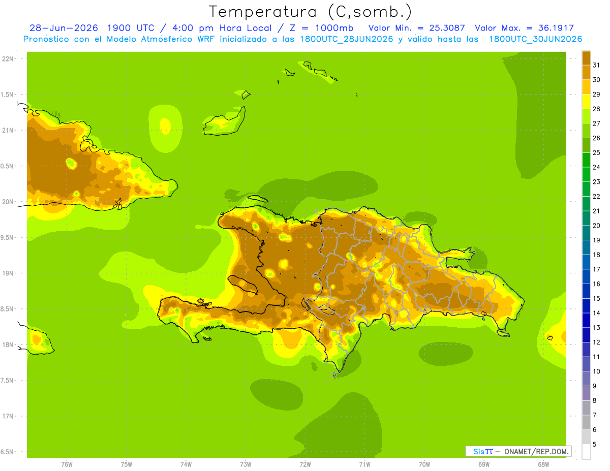Image resolution: width=610 pixels, height=471 pixels.
Task: Click the legend value "10"
Action: coord(596,371)
